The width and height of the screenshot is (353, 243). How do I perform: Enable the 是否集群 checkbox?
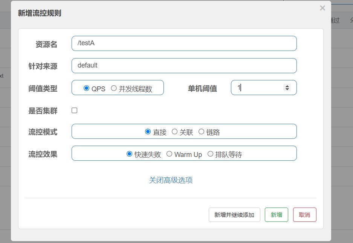75,111
